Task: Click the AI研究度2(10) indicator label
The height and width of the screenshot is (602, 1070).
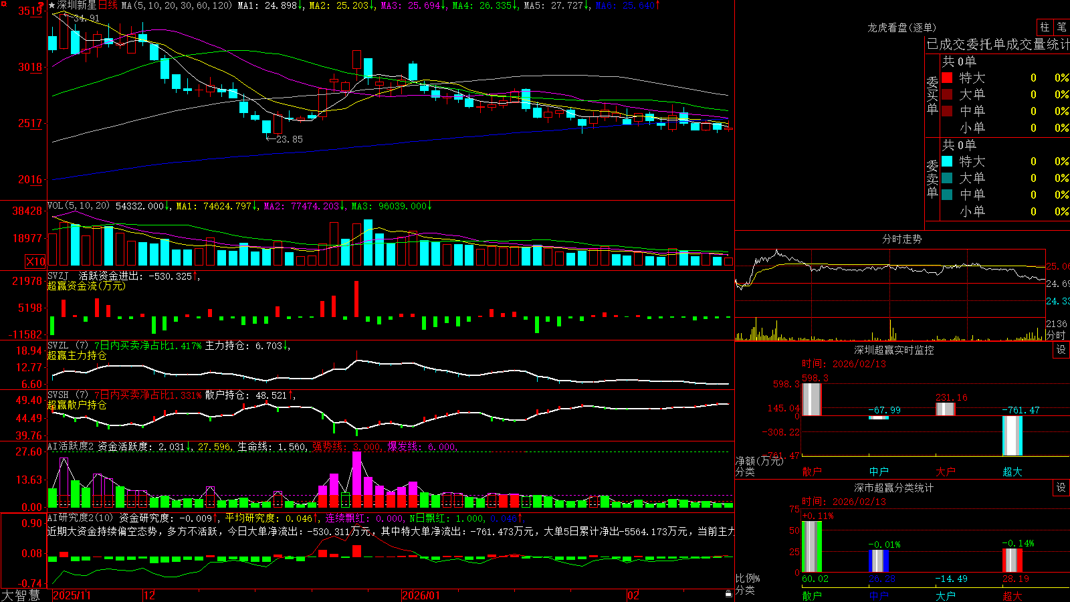Action: (81, 518)
